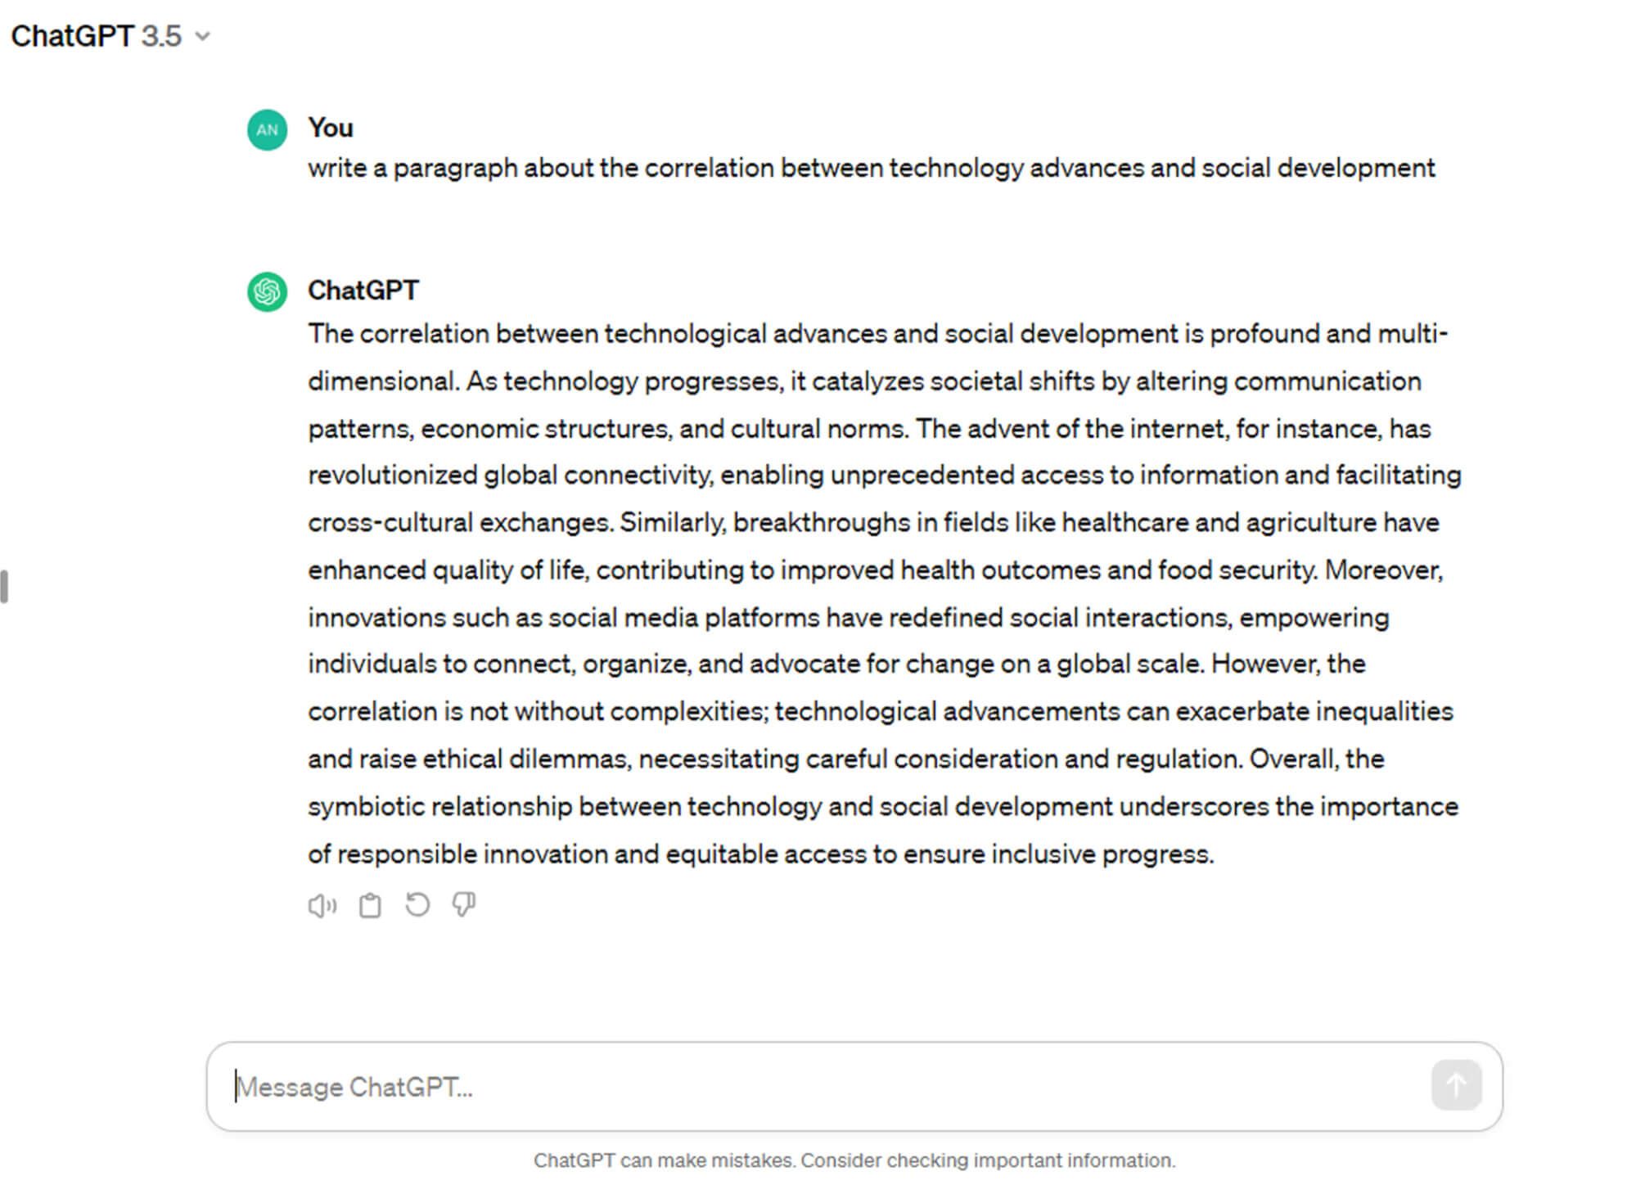Click the 3.5 version number in the header
The image size is (1636, 1185).
(161, 36)
